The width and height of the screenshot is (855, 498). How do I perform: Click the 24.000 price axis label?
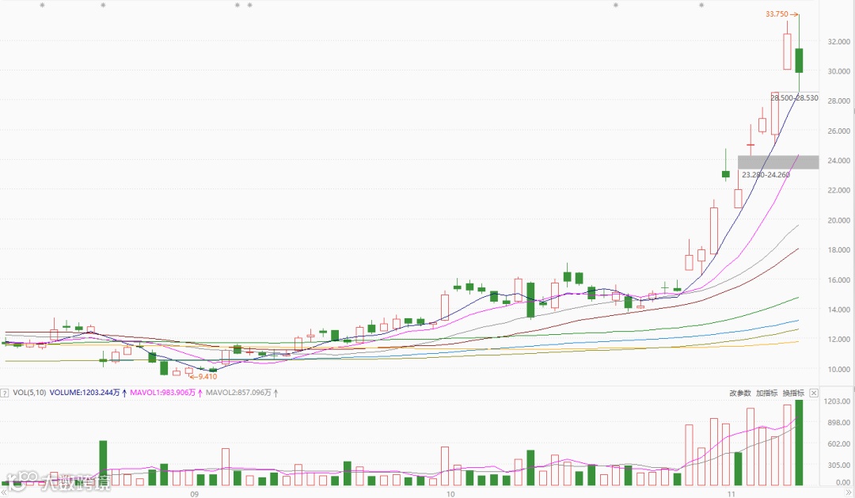tap(838, 161)
